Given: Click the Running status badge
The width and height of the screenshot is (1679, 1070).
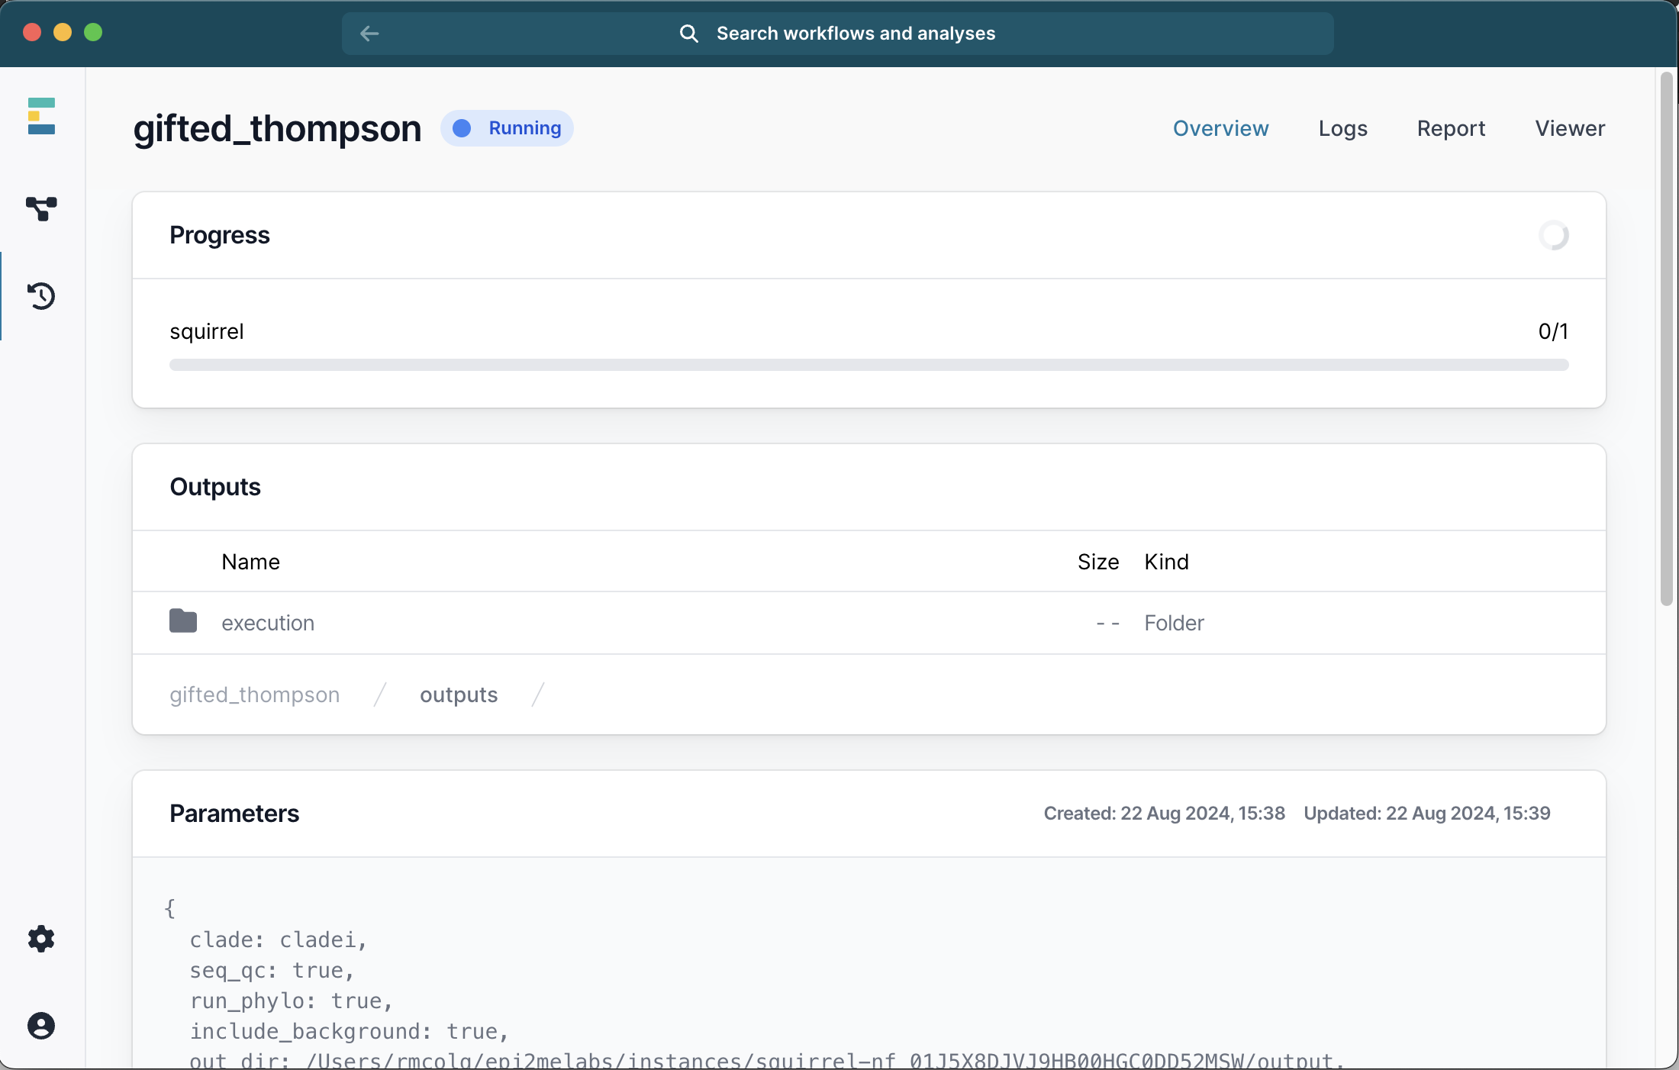Looking at the screenshot, I should pyautogui.click(x=507, y=128).
